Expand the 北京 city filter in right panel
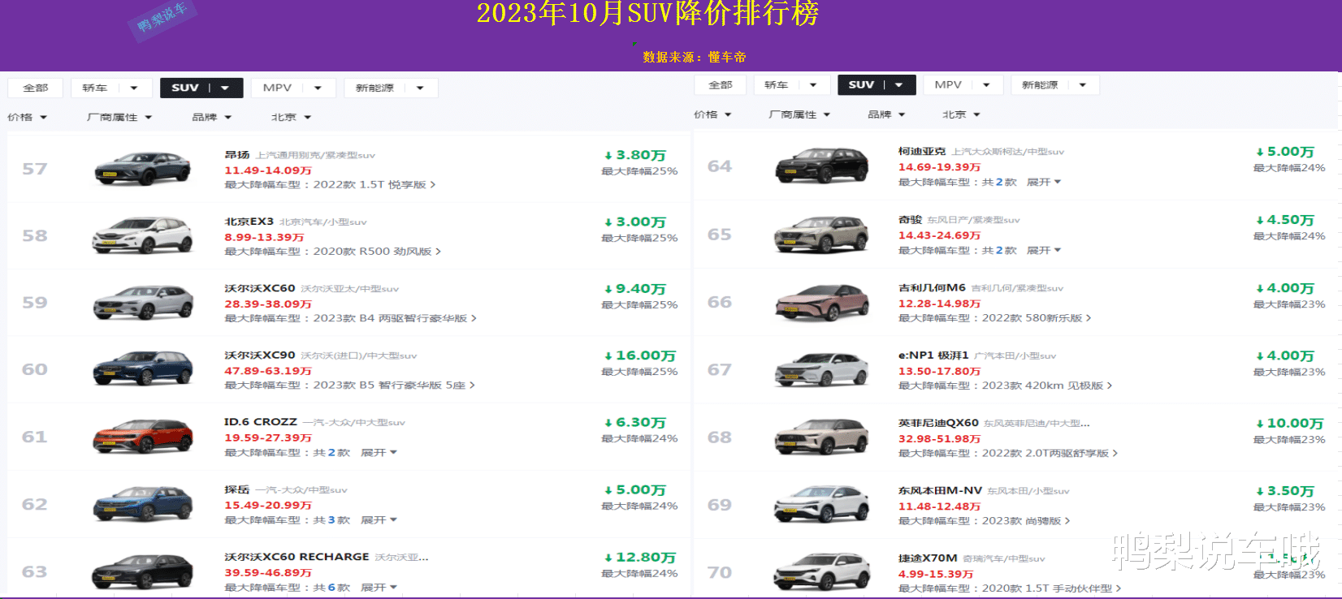 point(961,115)
